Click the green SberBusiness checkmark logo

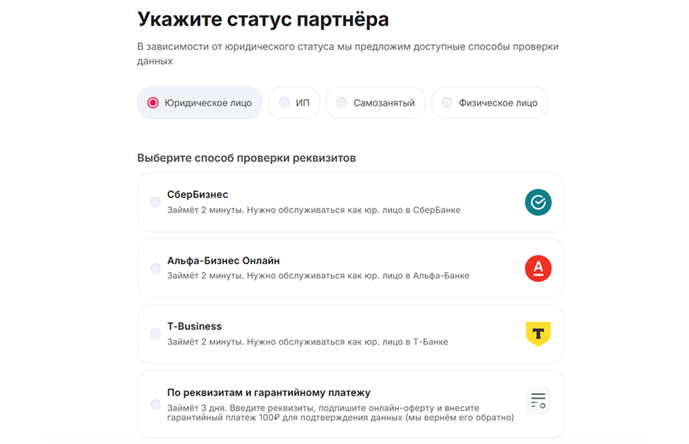point(538,202)
